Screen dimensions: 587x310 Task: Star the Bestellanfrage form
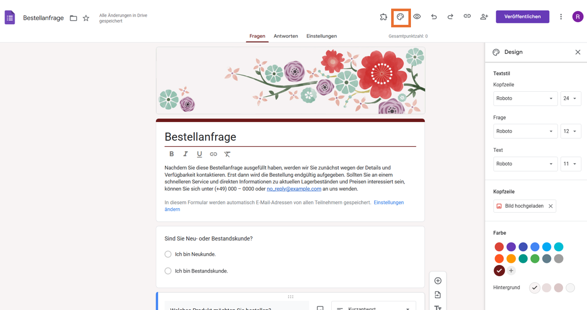86,17
